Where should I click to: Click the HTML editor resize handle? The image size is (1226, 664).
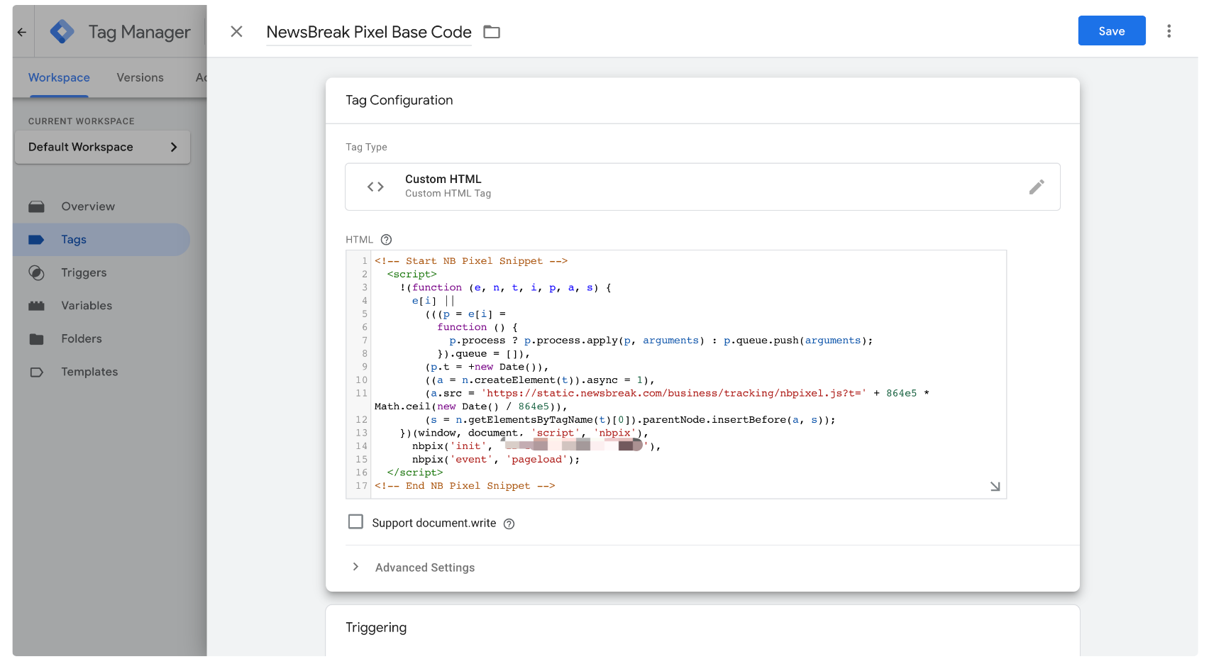pyautogui.click(x=995, y=487)
